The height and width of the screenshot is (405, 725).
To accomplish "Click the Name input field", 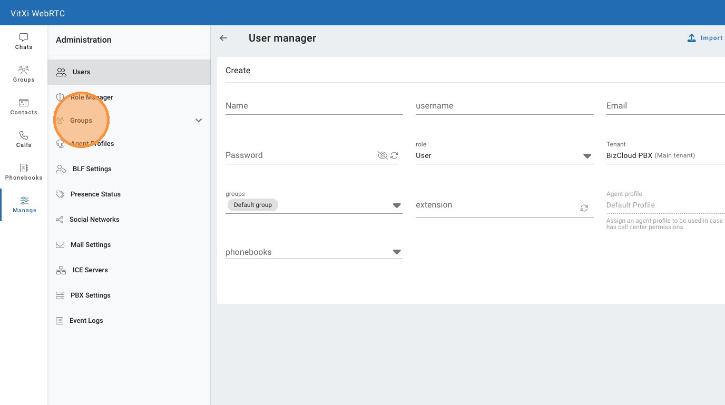I will [314, 106].
